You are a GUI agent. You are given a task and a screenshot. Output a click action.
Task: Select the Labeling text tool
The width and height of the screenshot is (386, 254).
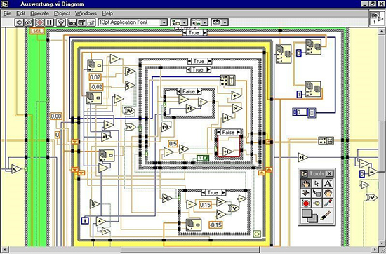tap(328, 184)
